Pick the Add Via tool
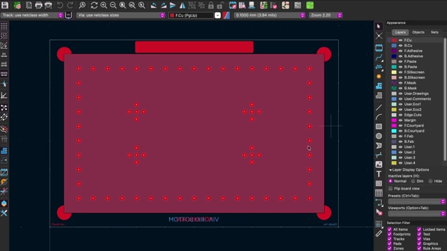 pos(379,76)
